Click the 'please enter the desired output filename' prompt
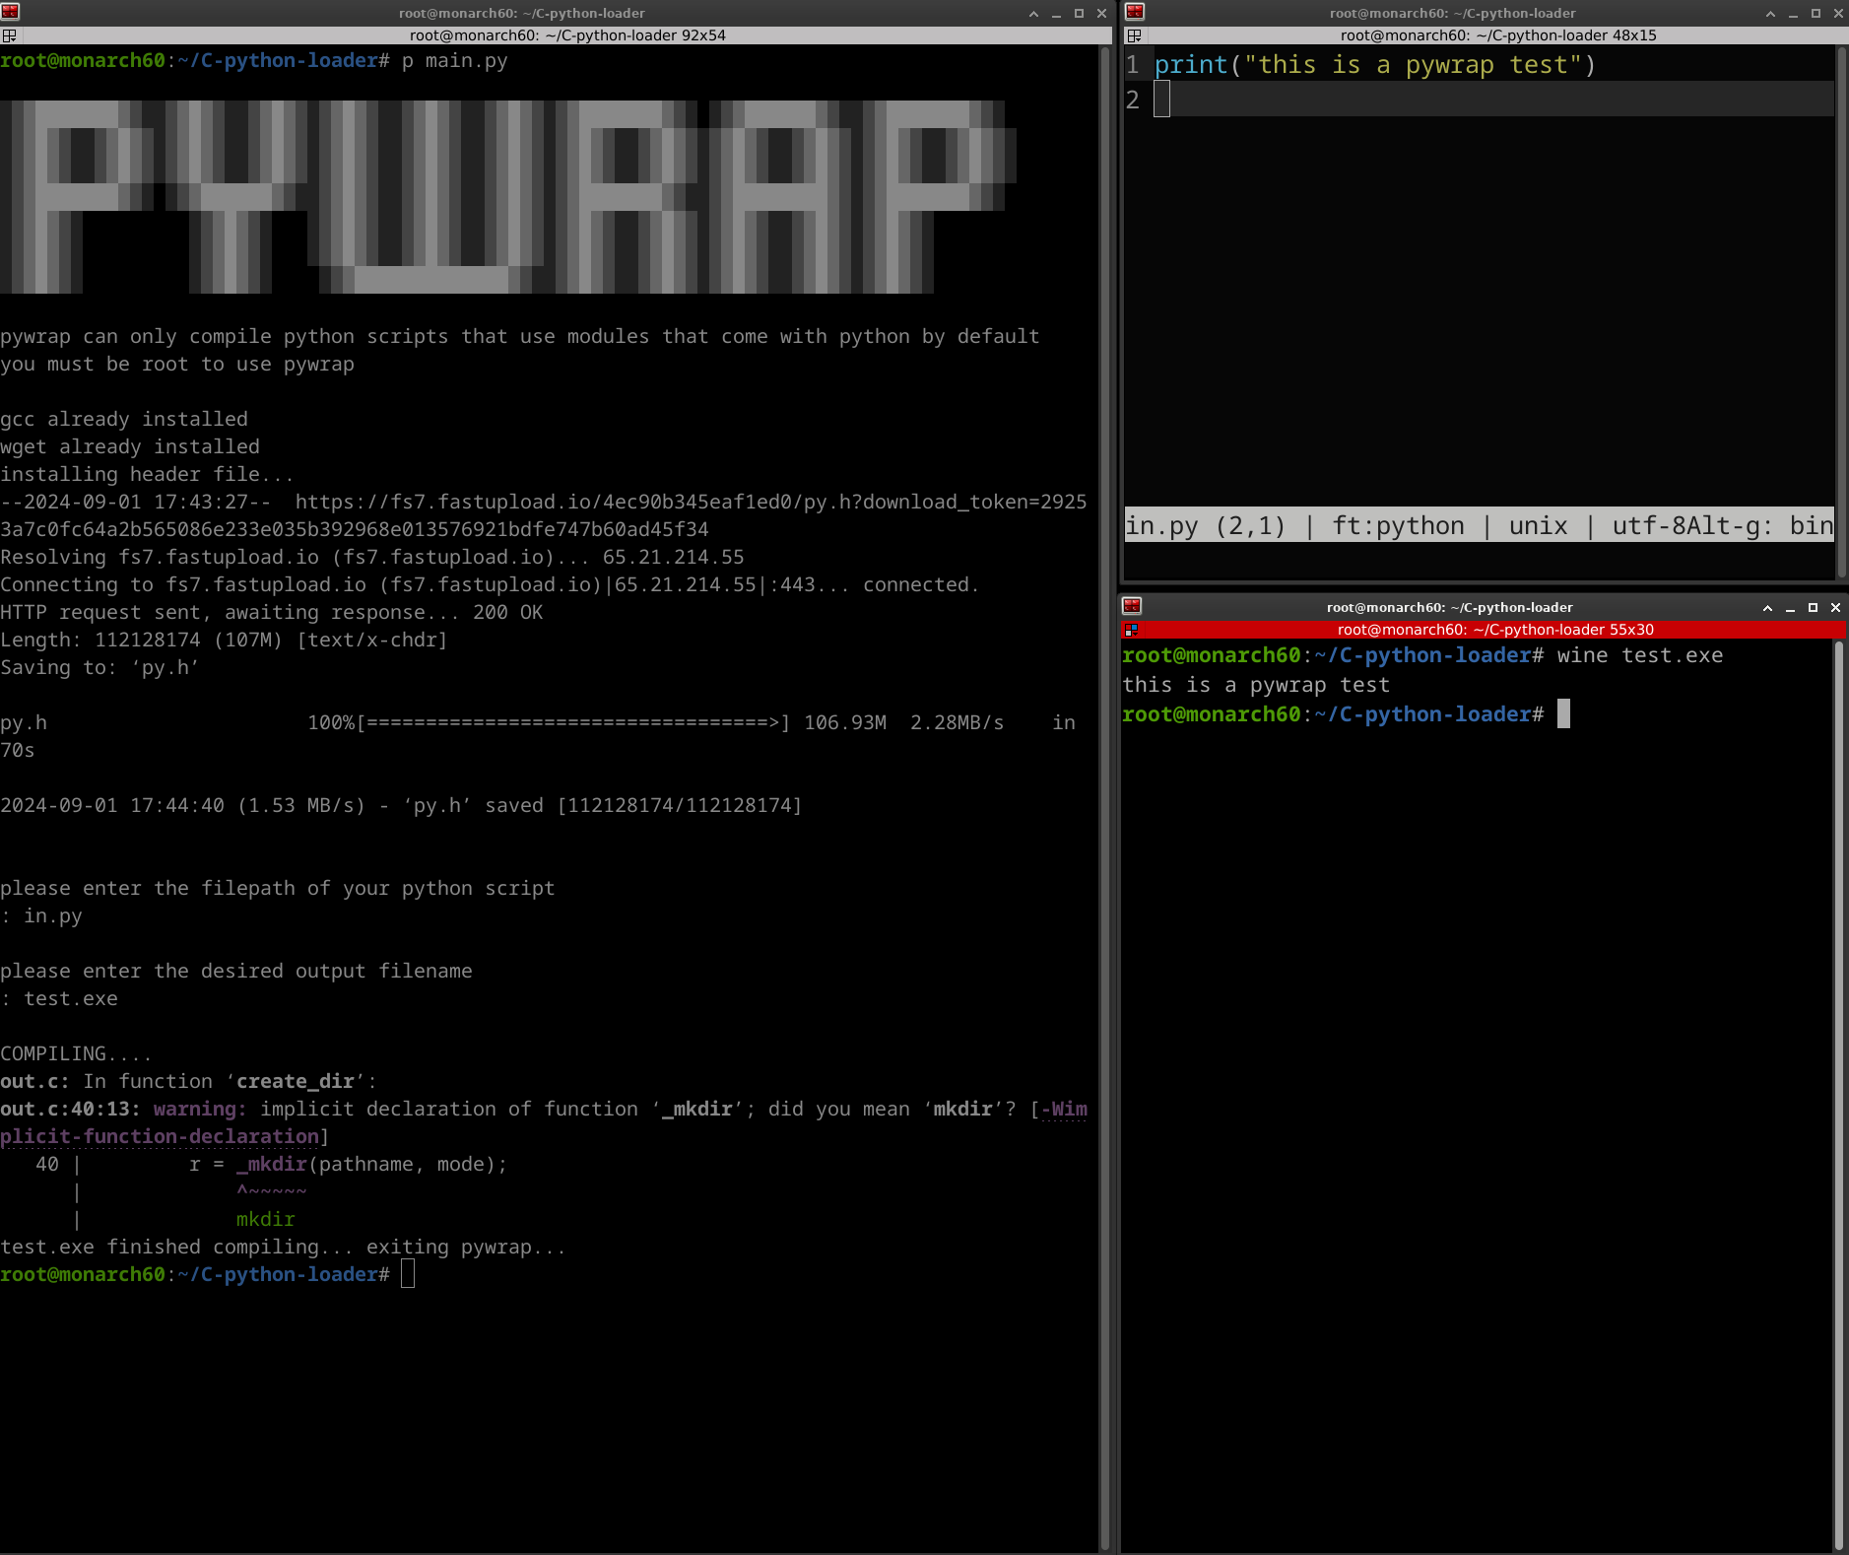The image size is (1849, 1555). pyautogui.click(x=236, y=972)
